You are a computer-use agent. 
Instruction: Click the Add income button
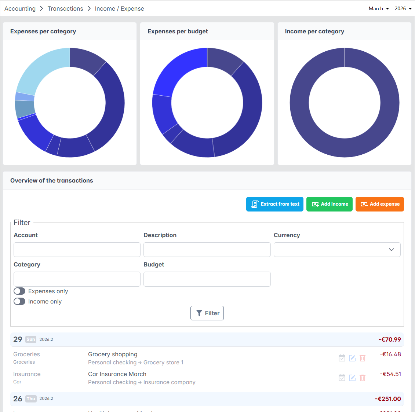click(330, 204)
